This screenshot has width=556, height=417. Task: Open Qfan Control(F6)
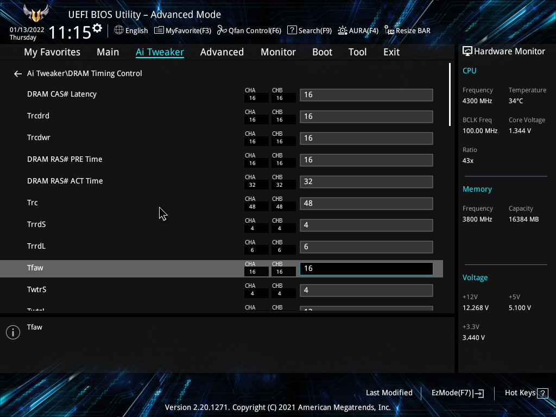click(249, 30)
